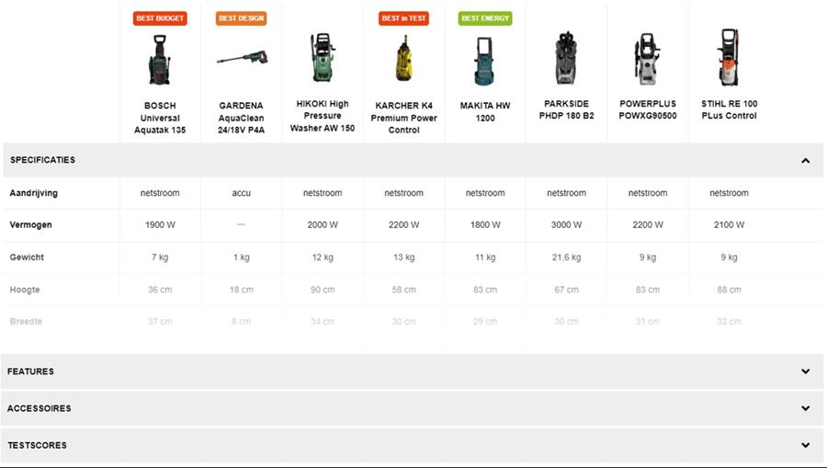Screen dimensions: 827x468
Task: Select the STIHL netstroom drive value
Action: [x=729, y=193]
